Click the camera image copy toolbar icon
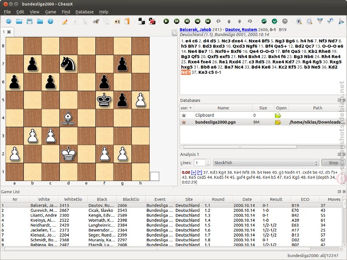 click(117, 21)
